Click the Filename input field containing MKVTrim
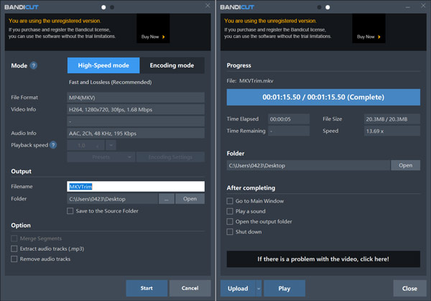 (x=136, y=186)
